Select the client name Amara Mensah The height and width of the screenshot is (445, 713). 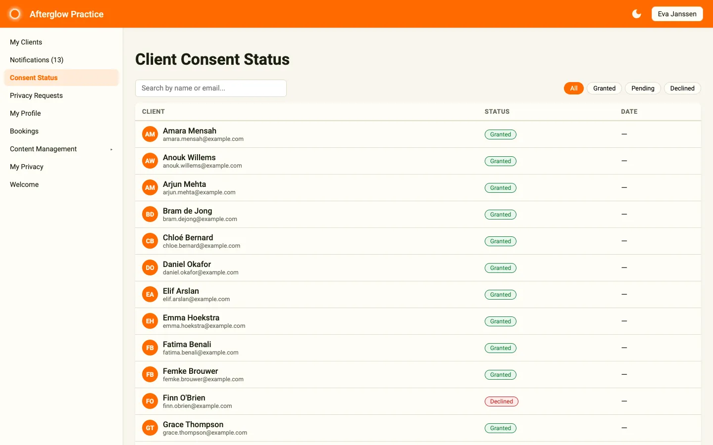coord(190,131)
